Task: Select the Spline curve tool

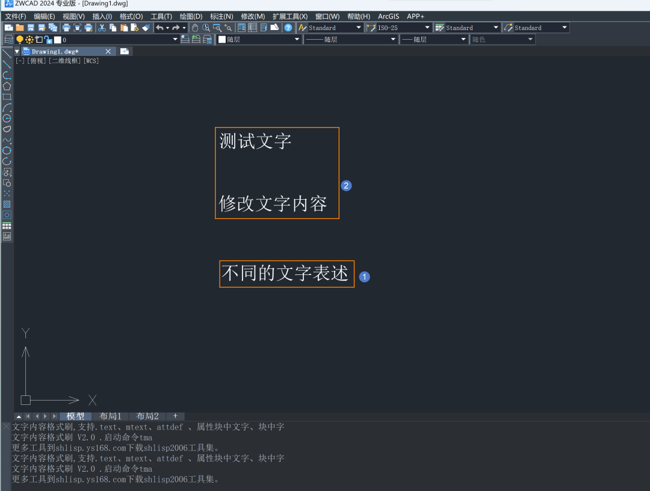Action: pyautogui.click(x=7, y=140)
